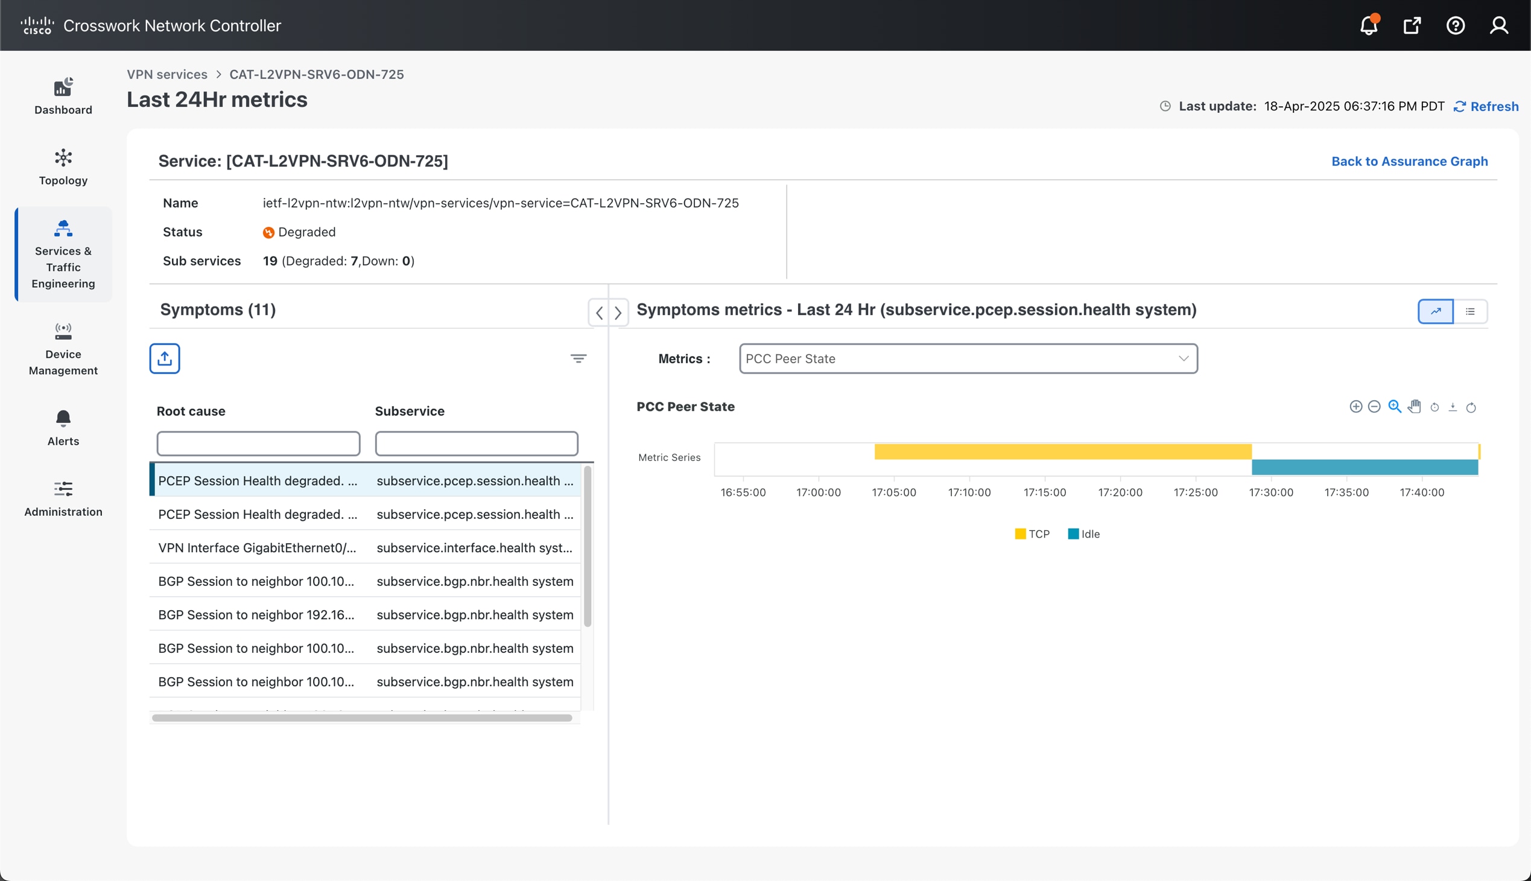This screenshot has height=881, width=1531.
Task: Click subservice.interface.health system cell
Action: 474,547
